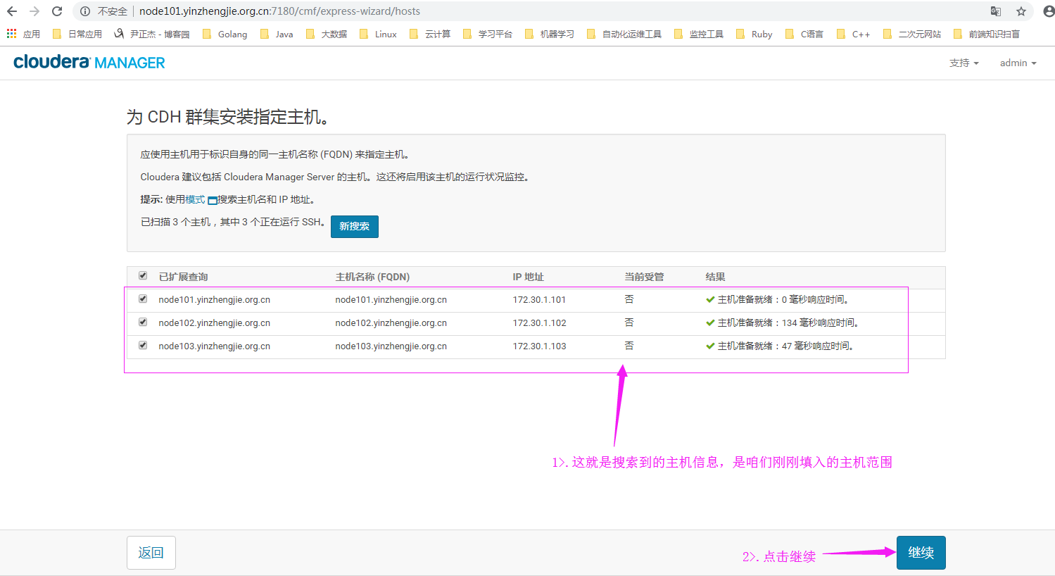This screenshot has height=576, width=1055.
Task: Click the pattern help window icon
Action: pyautogui.click(x=212, y=201)
